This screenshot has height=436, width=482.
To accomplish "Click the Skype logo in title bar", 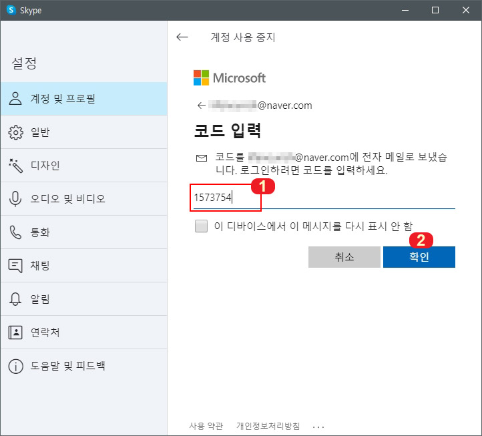I will 11,10.
